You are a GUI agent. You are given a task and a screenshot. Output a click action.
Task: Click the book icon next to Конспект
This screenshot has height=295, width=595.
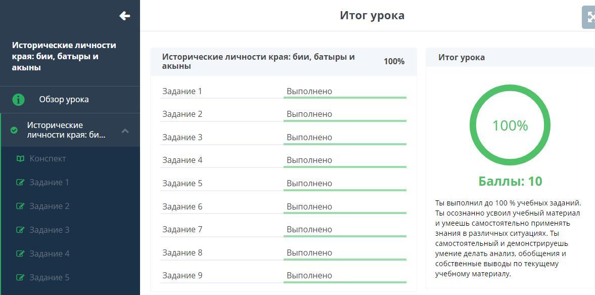[x=20, y=158]
